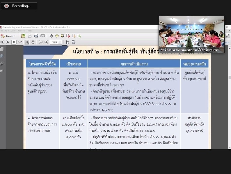The width and height of the screenshot is (231, 174).
Task: Open the File menu
Action: tap(1, 31)
